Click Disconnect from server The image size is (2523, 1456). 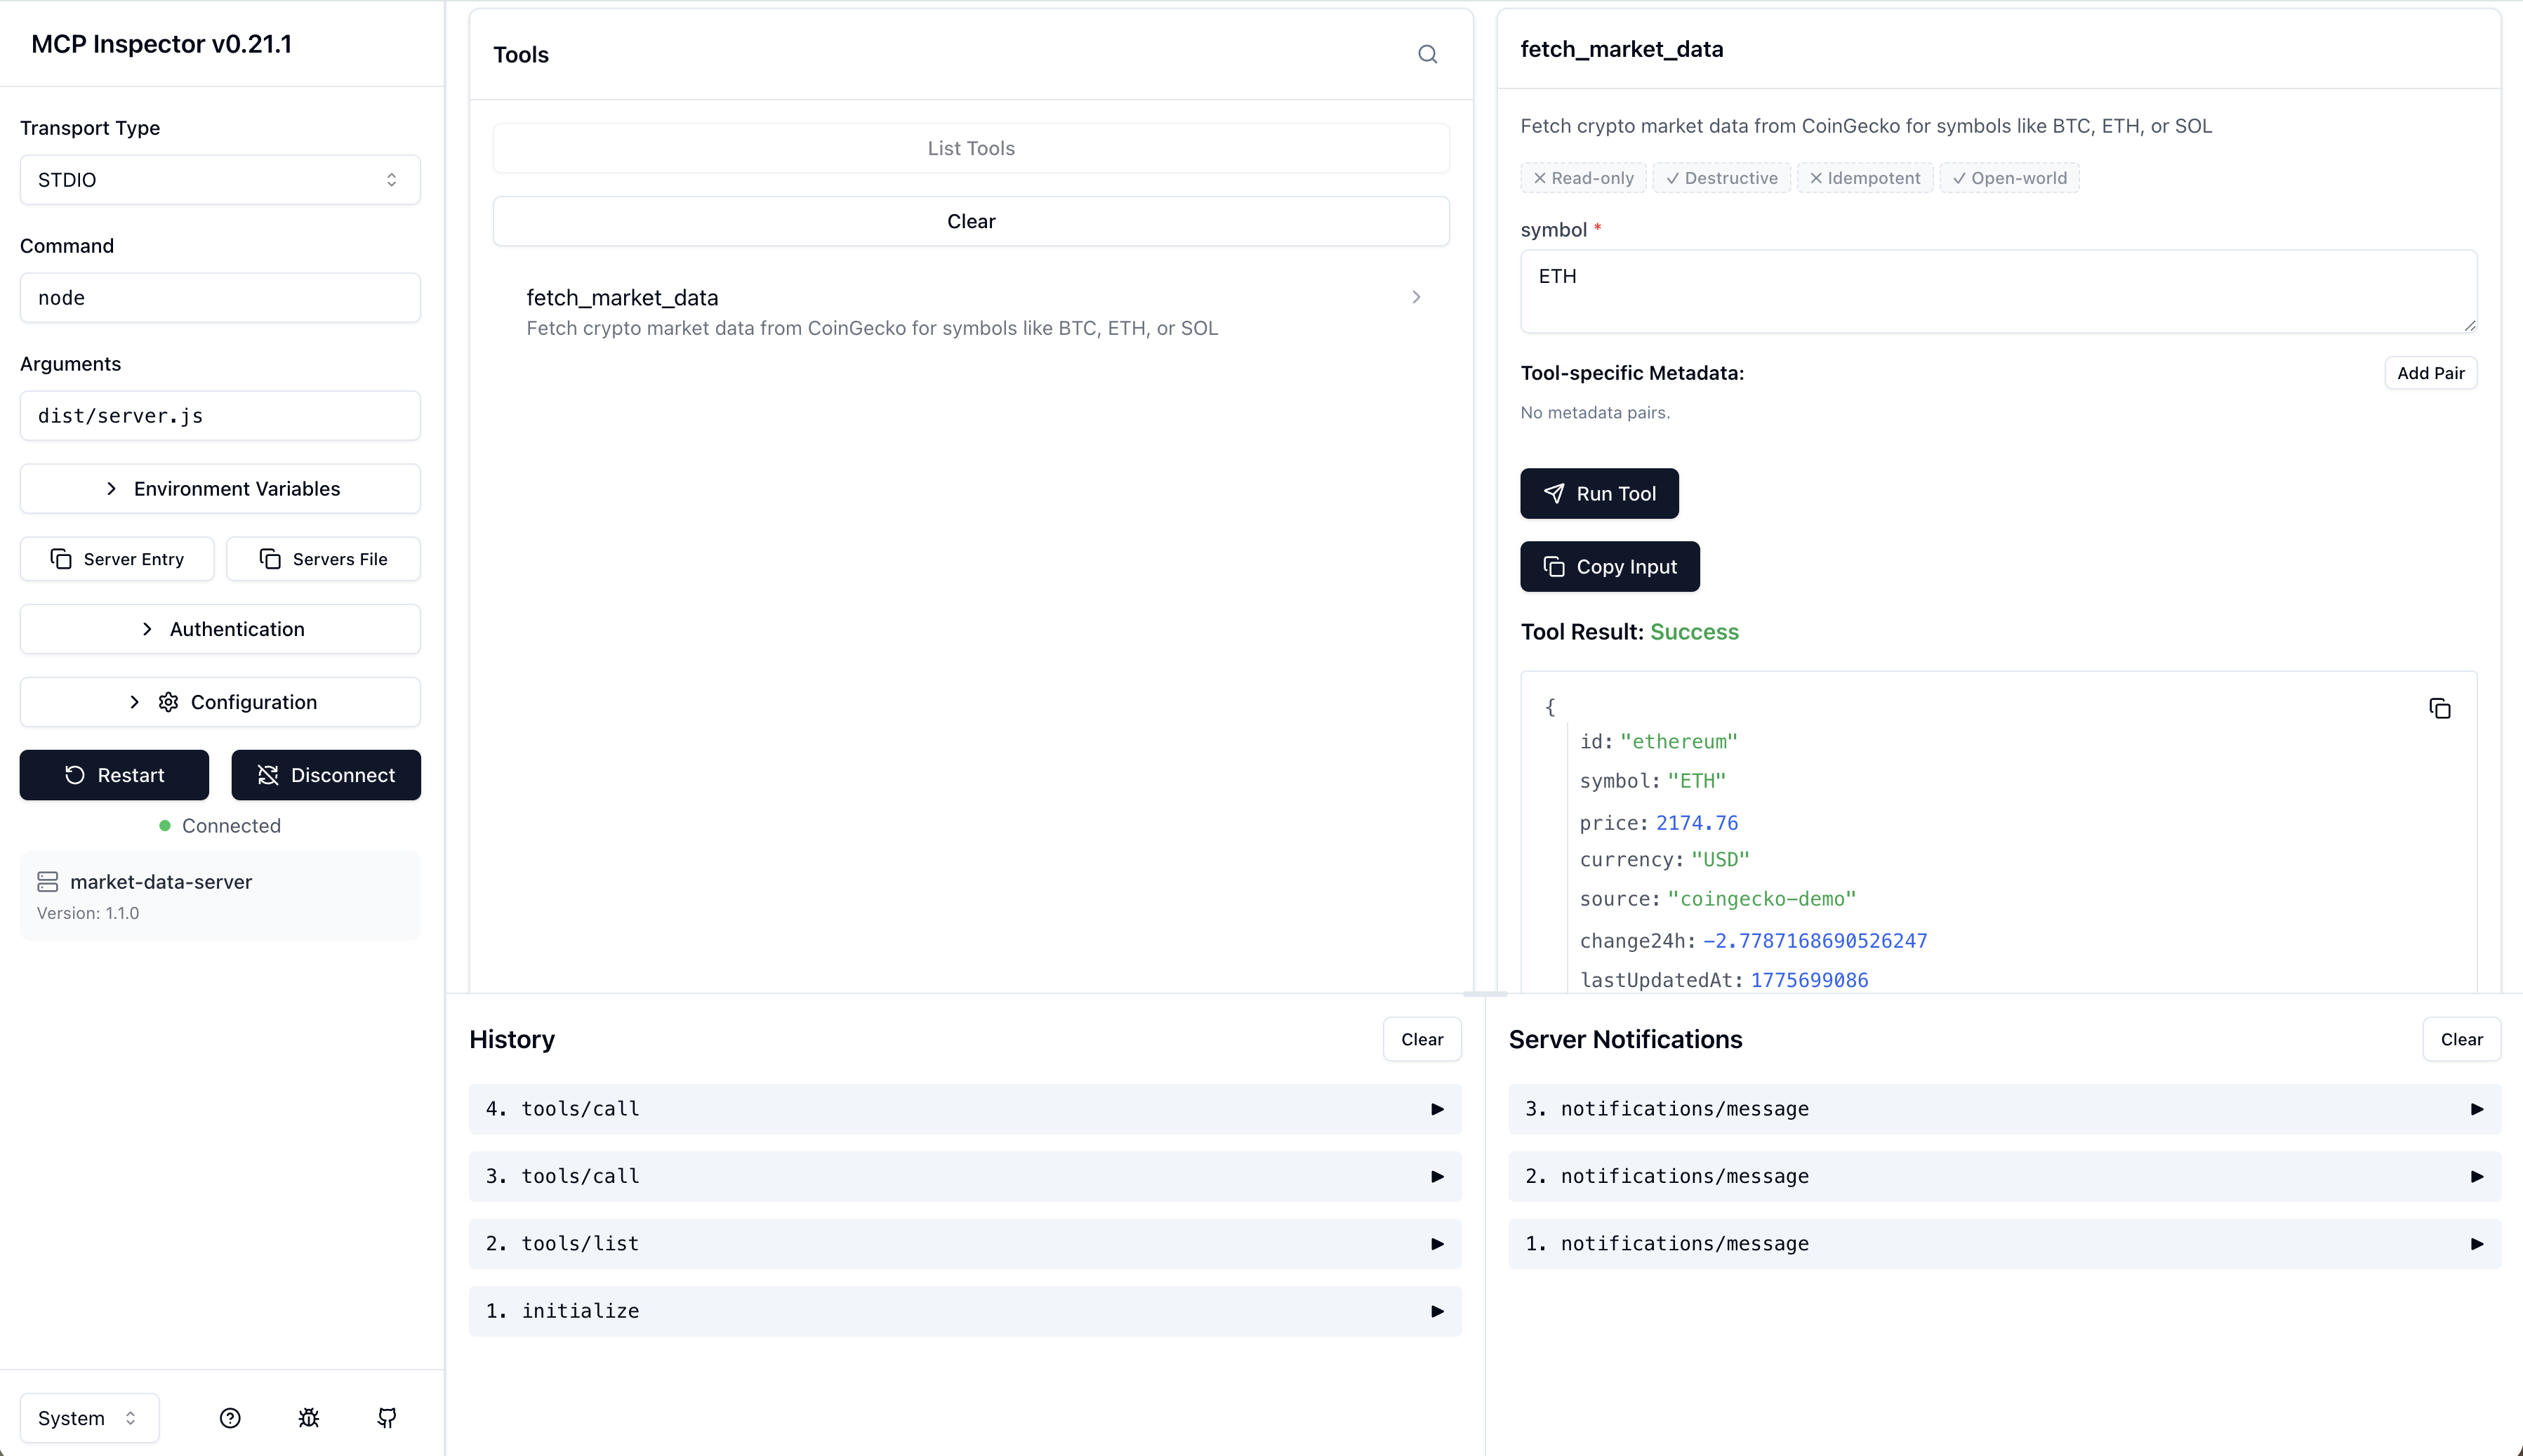point(326,775)
